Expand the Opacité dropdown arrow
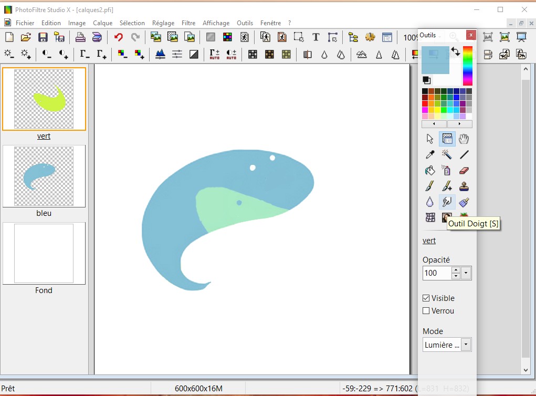Screen dimensions: 536x396 point(466,273)
